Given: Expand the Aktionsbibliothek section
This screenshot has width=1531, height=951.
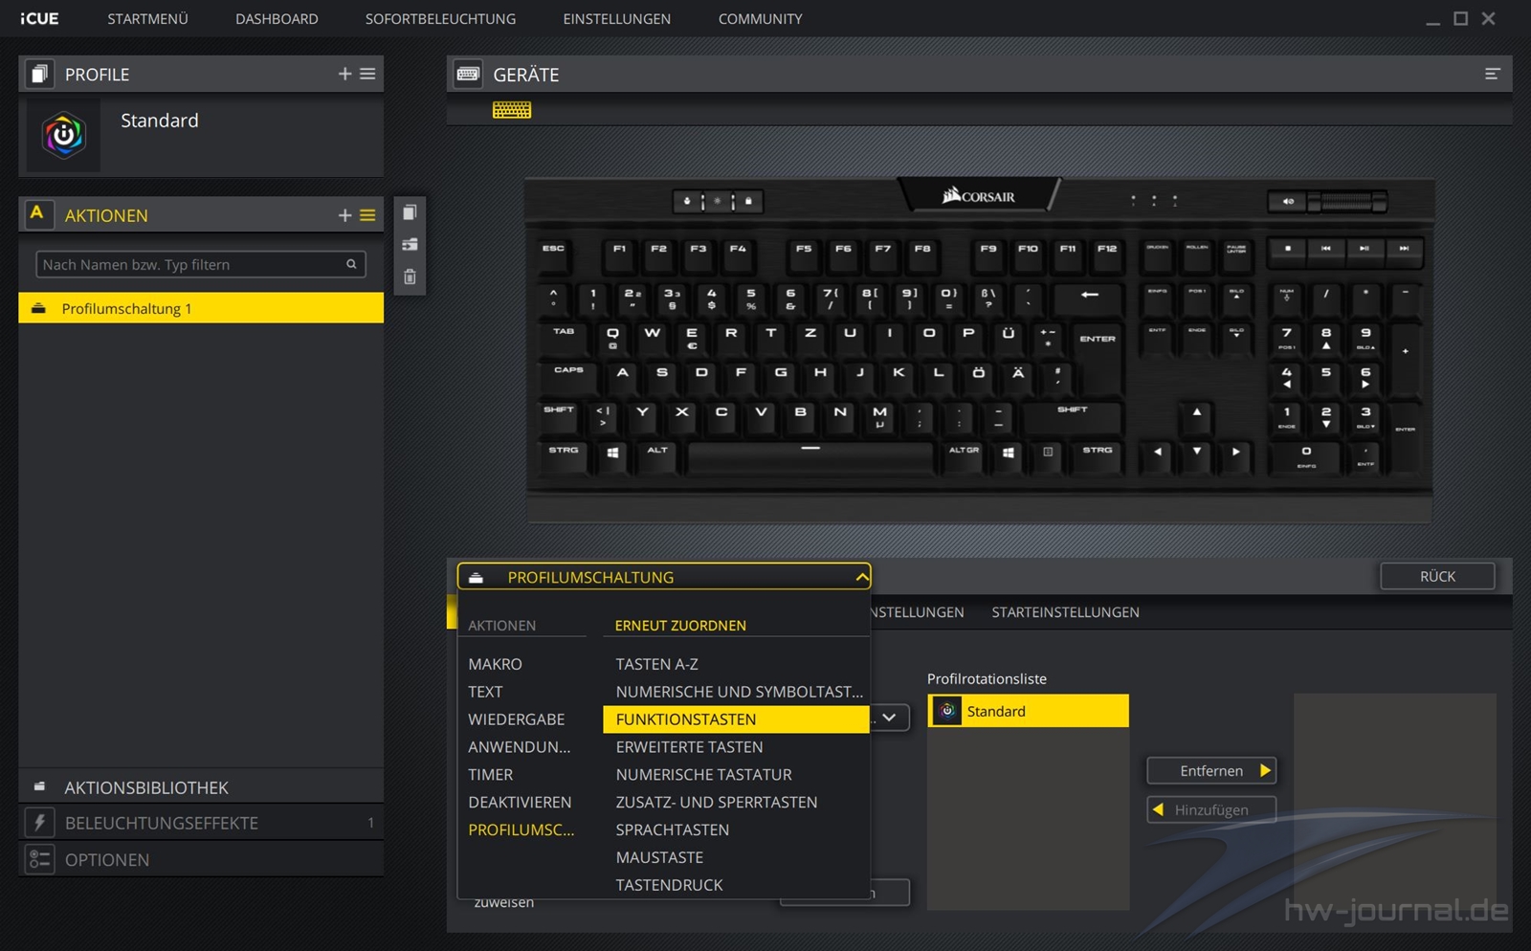Looking at the screenshot, I should 201,787.
